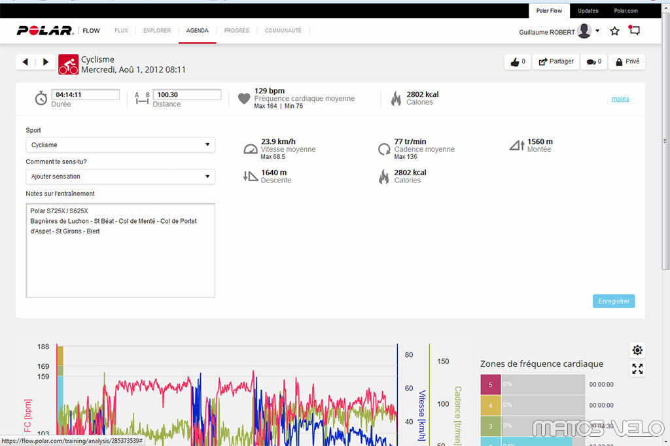Open the favorites star icon
670x446 pixels.
[614, 31]
